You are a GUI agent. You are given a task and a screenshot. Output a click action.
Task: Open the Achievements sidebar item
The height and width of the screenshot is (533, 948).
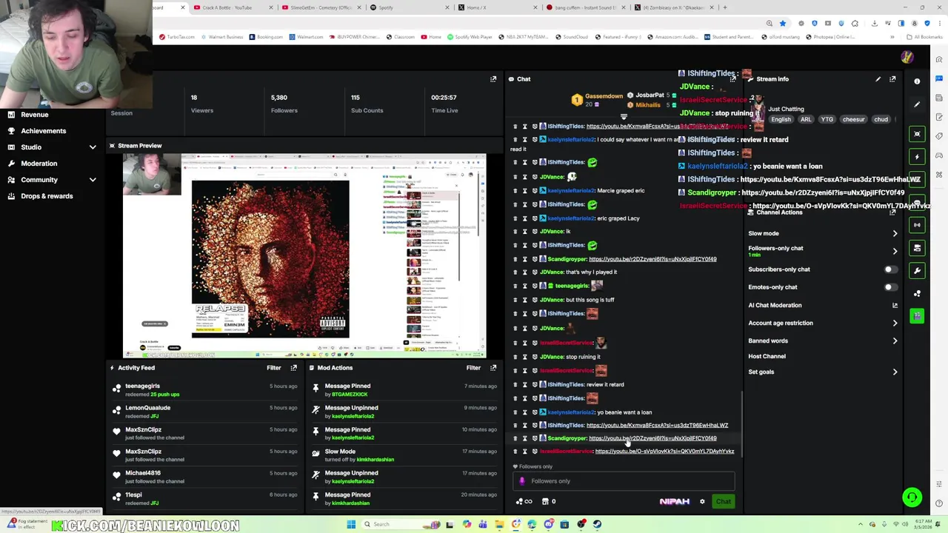tap(43, 131)
